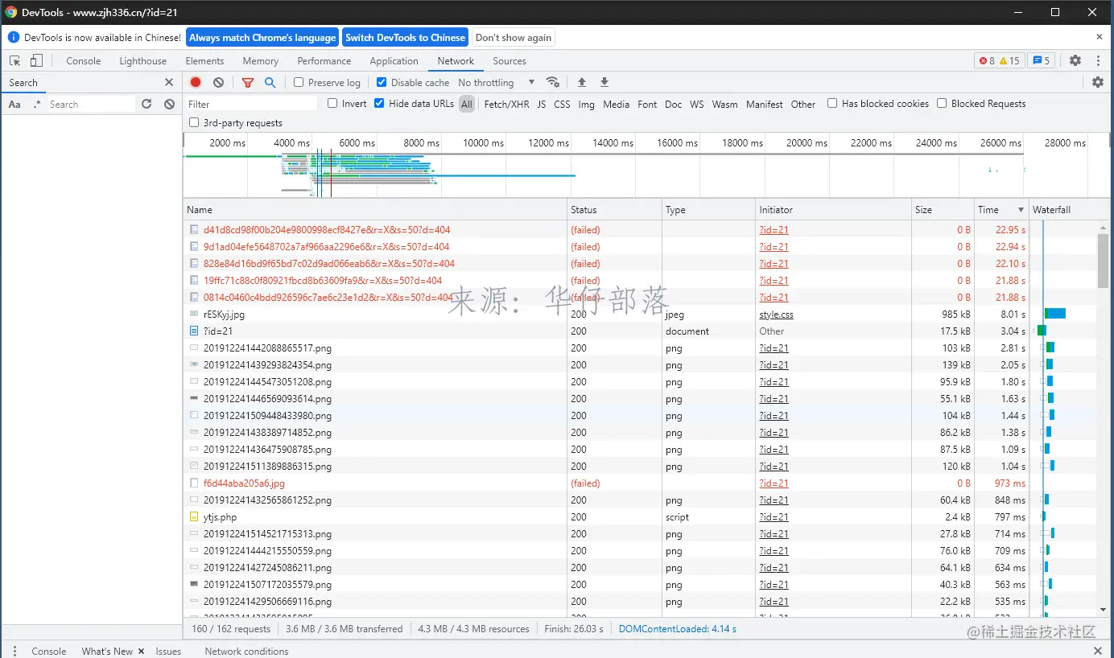Enable Preserve log checkbox
Image resolution: width=1114 pixels, height=658 pixels.
tap(299, 82)
